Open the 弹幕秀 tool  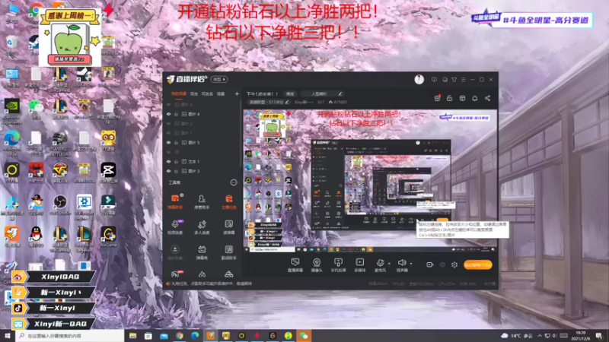(202, 252)
